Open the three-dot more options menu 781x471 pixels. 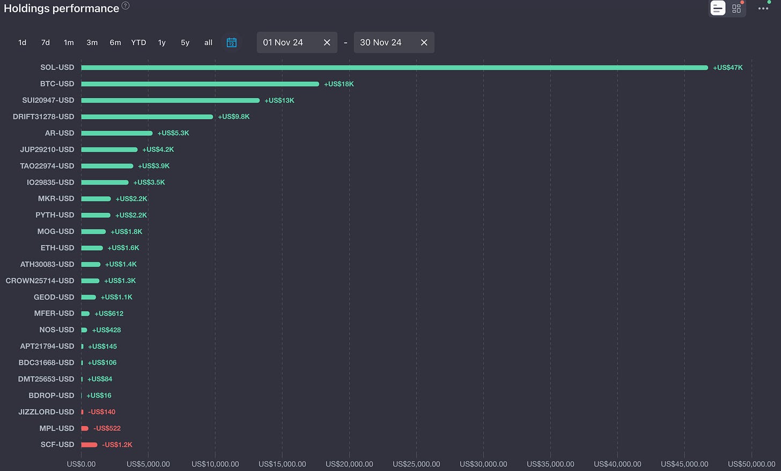click(763, 8)
